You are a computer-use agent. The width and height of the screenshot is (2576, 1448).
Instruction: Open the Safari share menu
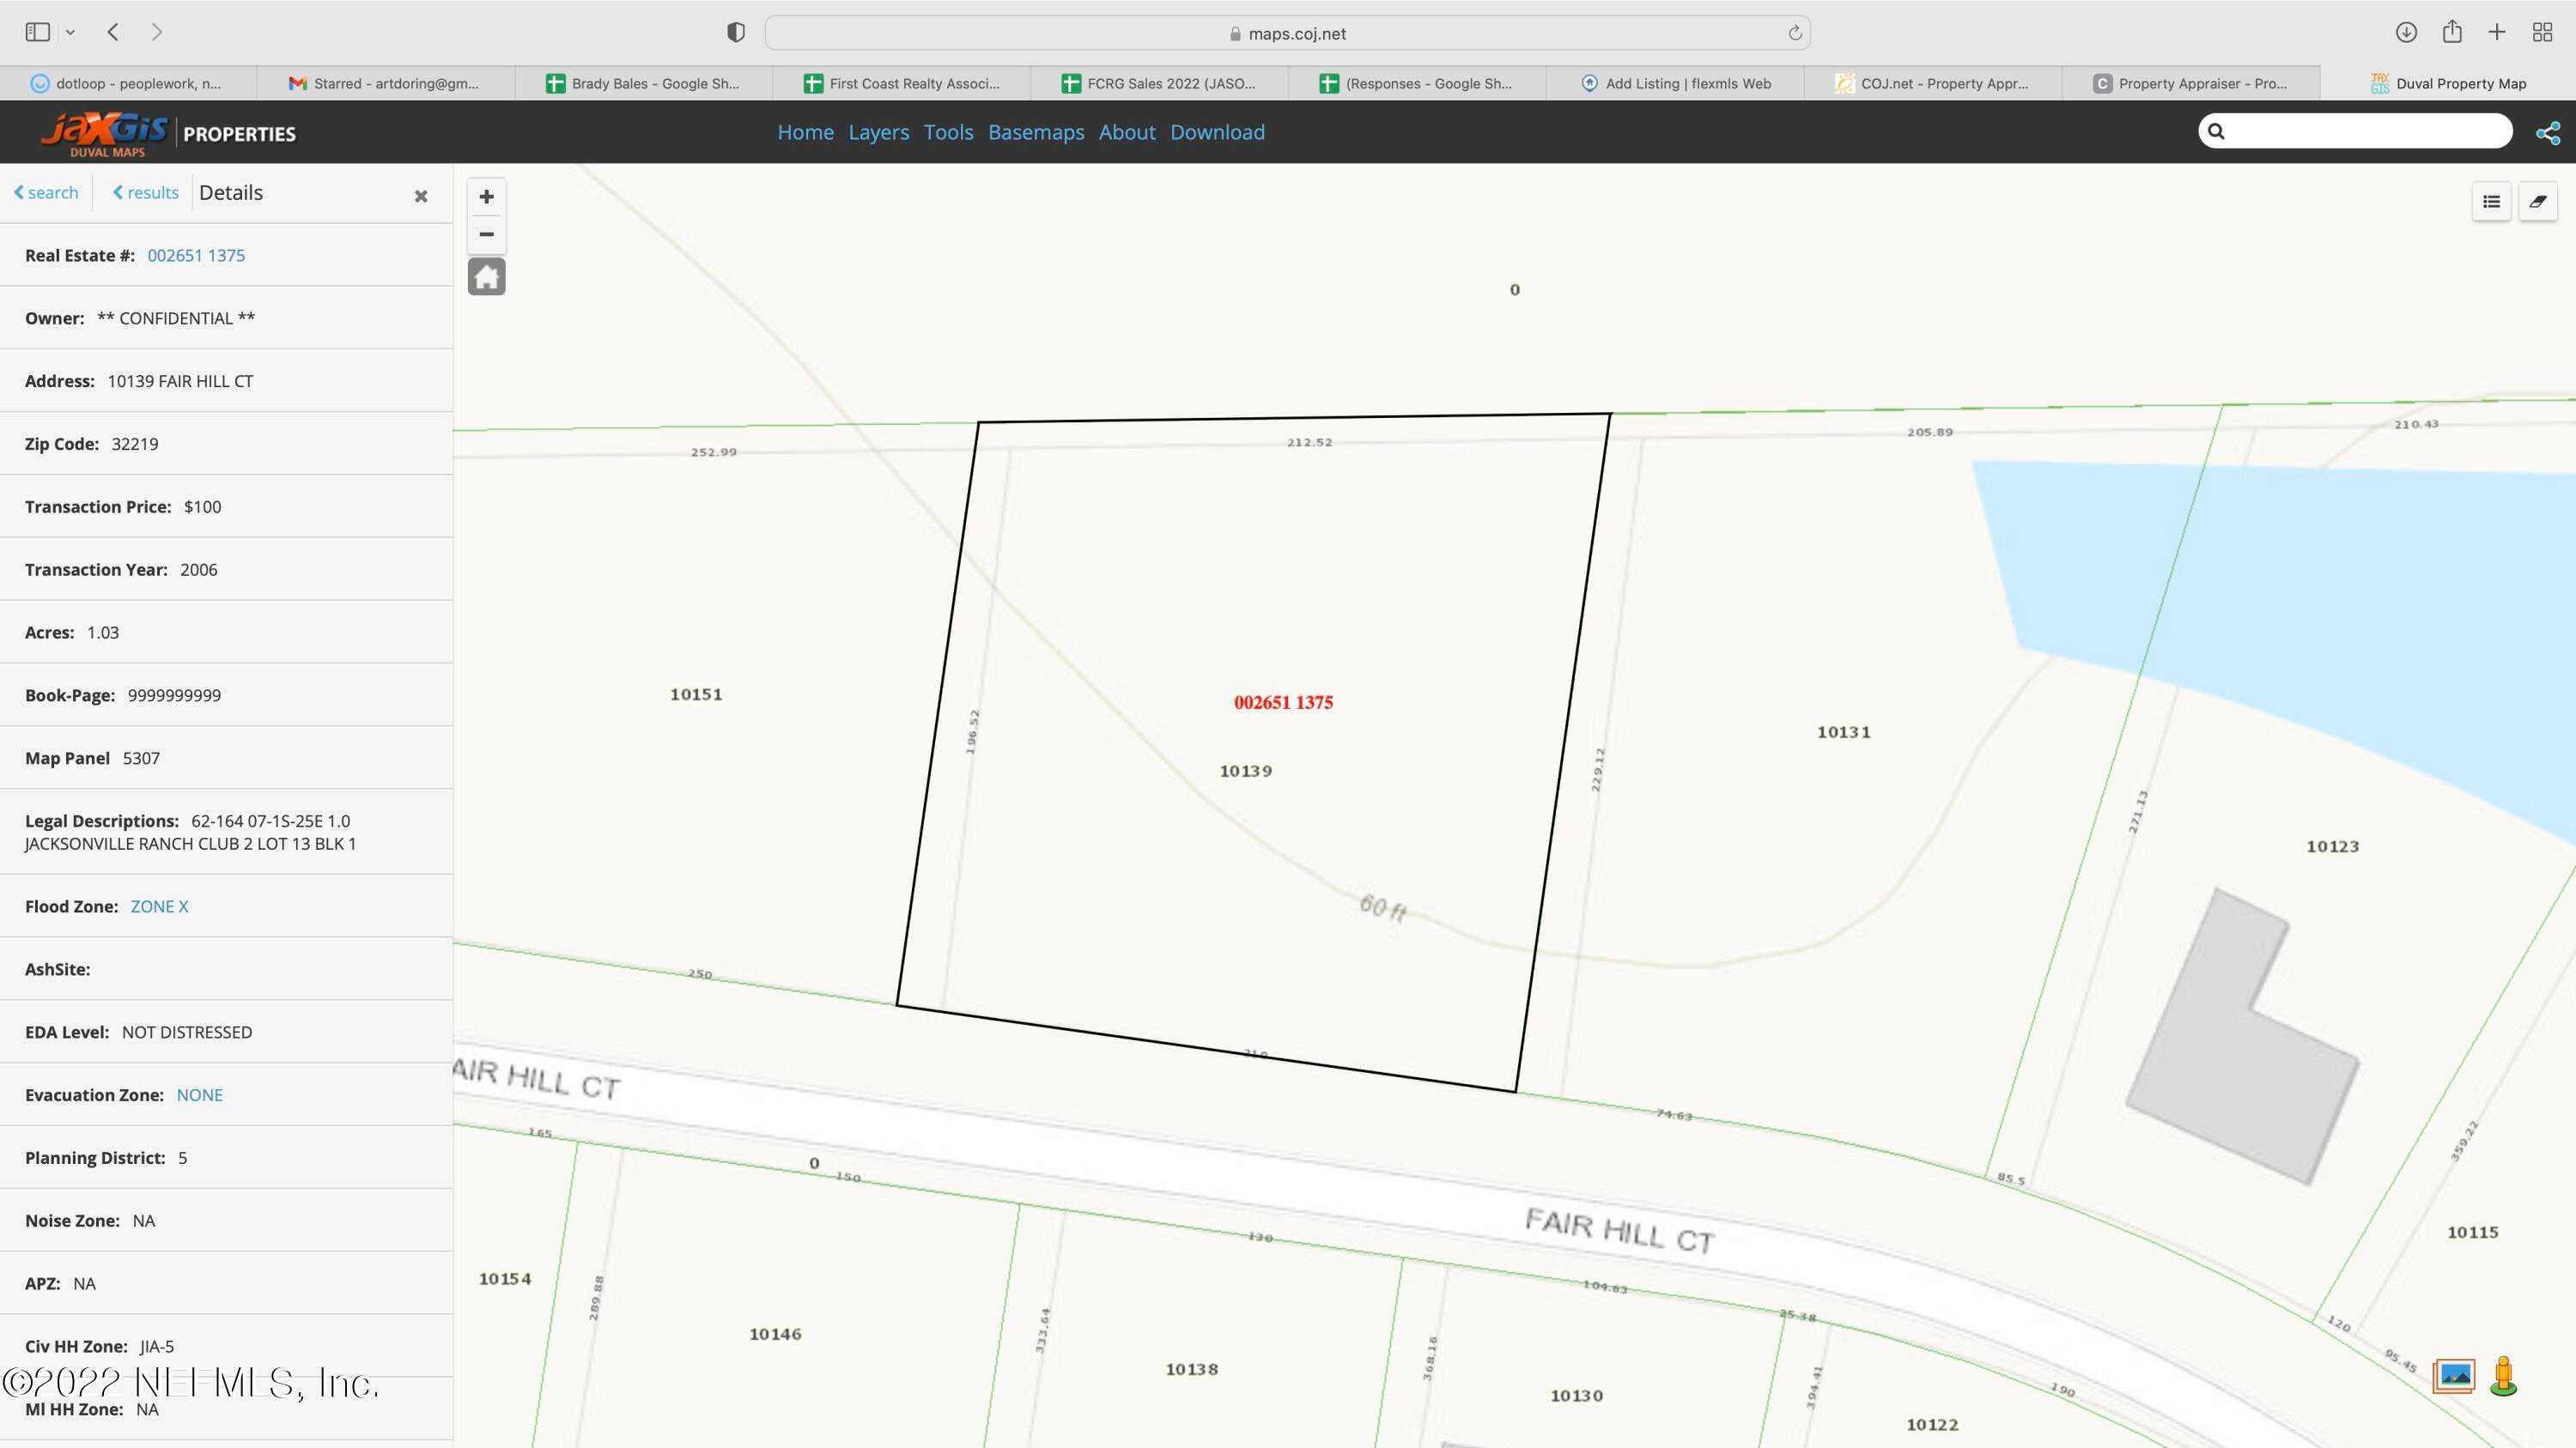tap(2452, 32)
